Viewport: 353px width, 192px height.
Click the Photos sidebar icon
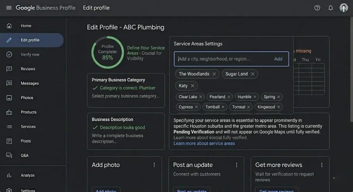pos(9,98)
